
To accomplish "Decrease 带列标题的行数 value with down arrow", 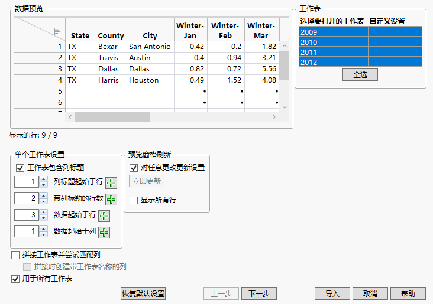I will coord(44,201).
